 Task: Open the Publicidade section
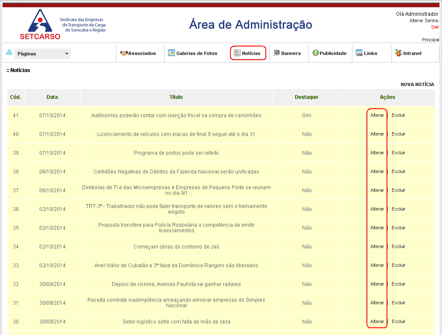[333, 53]
